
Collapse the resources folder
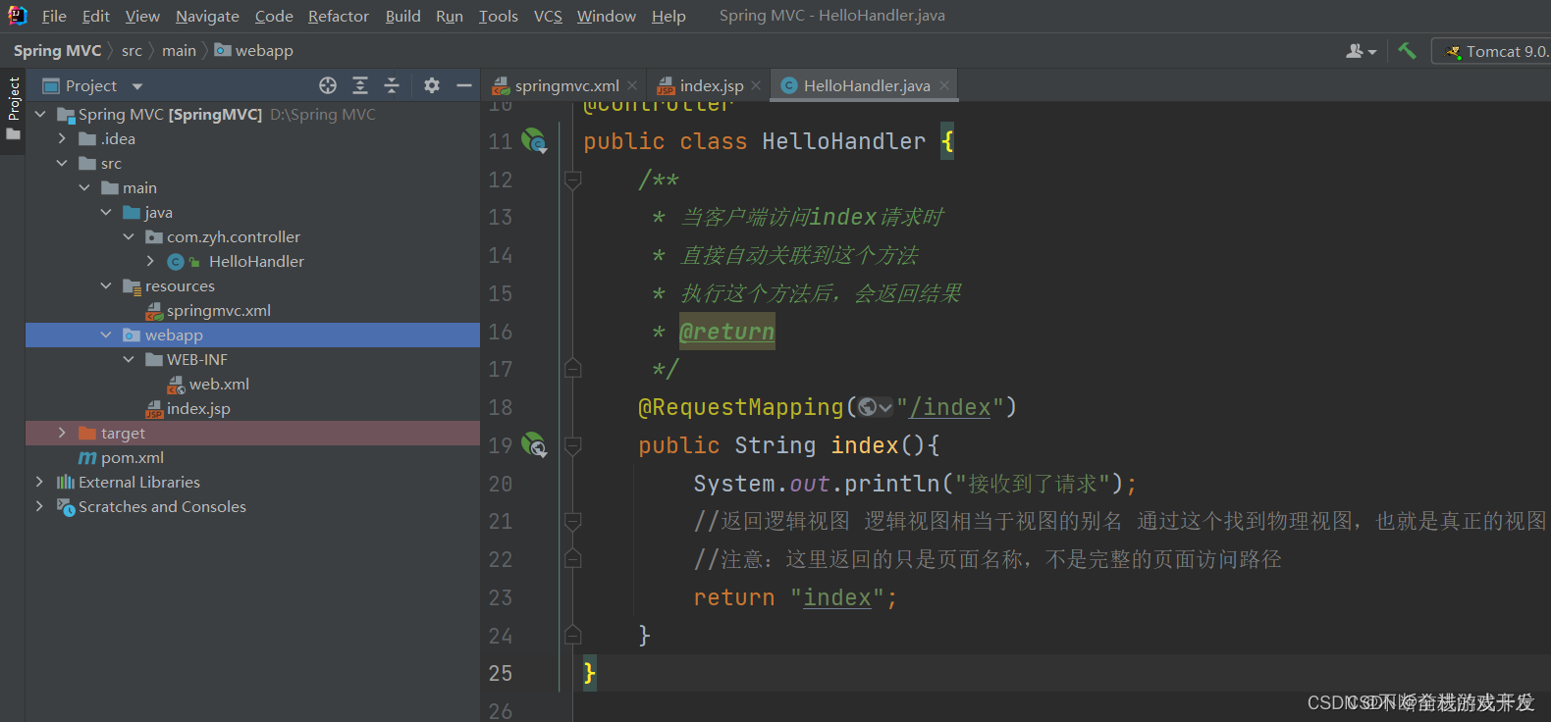pos(106,286)
